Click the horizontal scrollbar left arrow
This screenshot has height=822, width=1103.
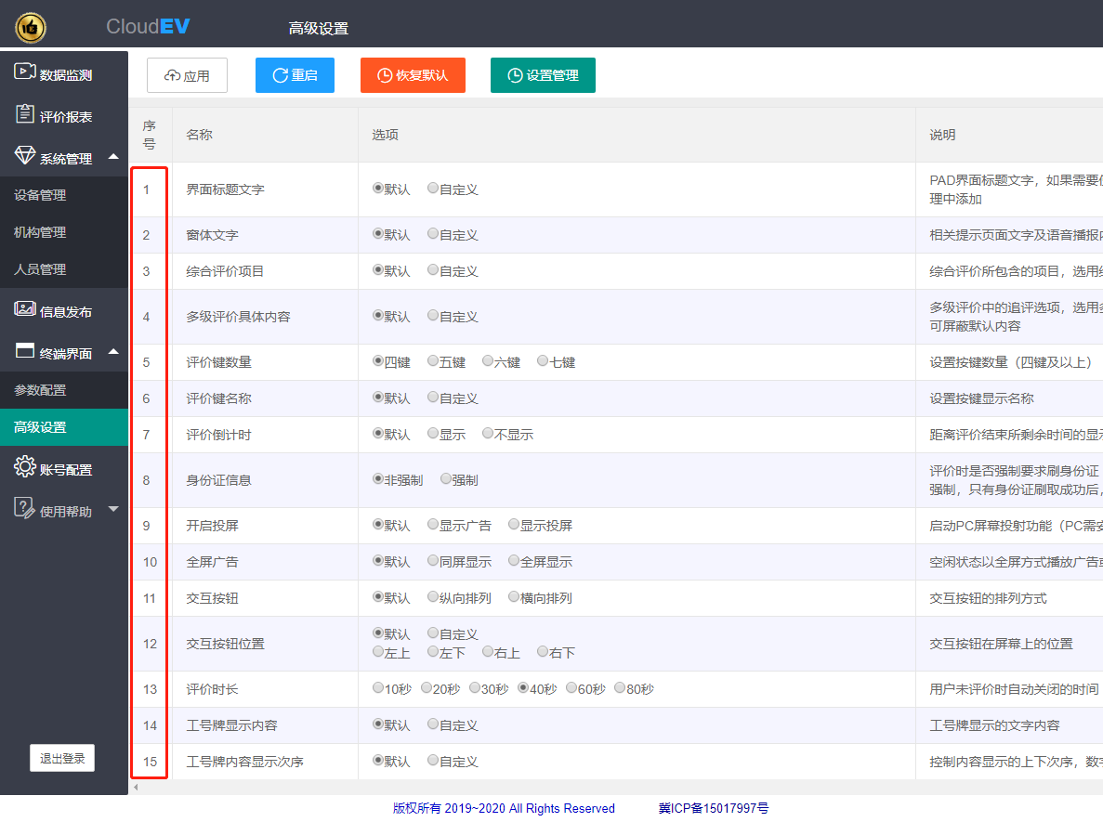tap(136, 787)
